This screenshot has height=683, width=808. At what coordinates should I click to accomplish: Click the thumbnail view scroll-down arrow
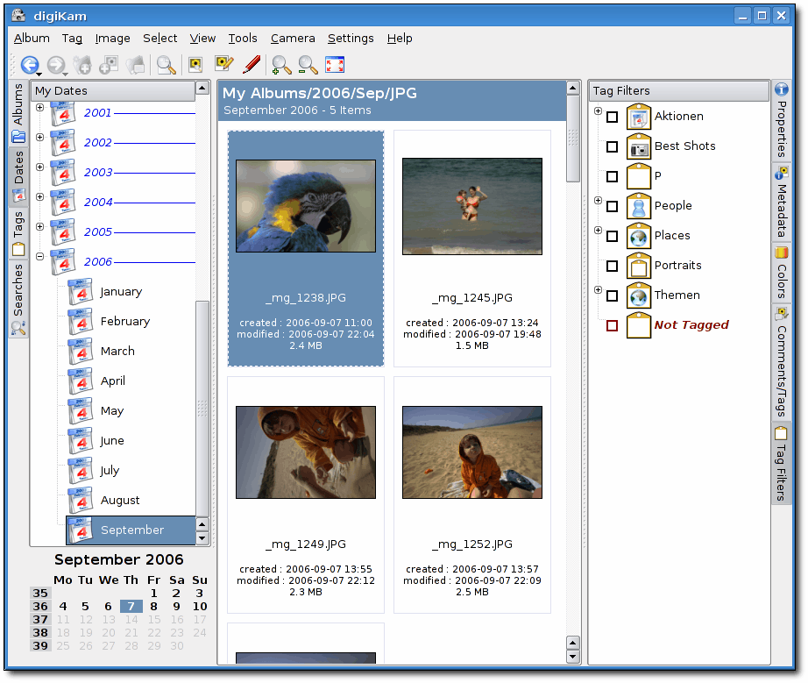coord(572,657)
